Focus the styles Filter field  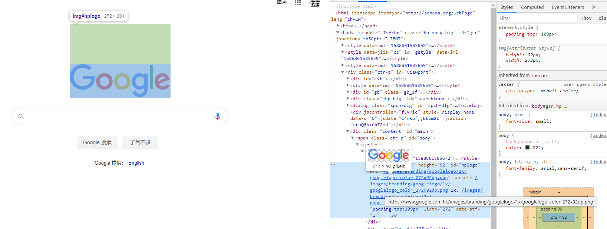click(x=537, y=18)
